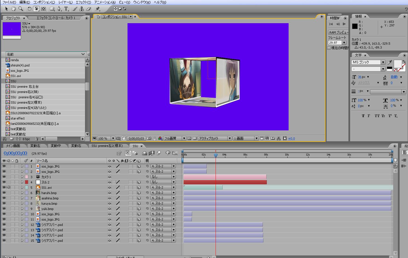Select the Brush tool
The image size is (408, 258).
click(75, 9)
